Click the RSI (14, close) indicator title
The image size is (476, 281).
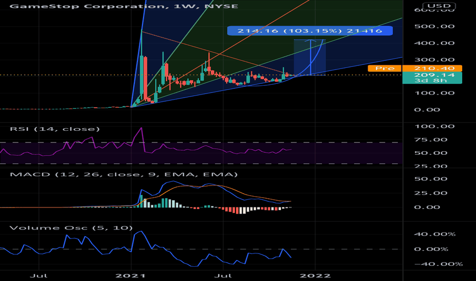click(55, 129)
